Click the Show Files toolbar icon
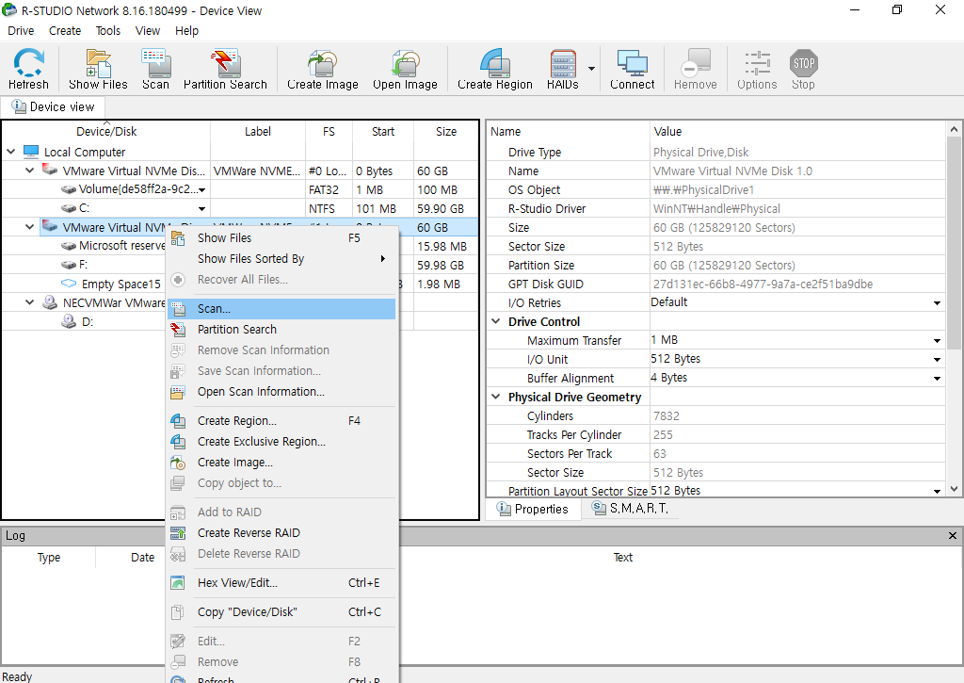Image resolution: width=964 pixels, height=683 pixels. pyautogui.click(x=98, y=69)
